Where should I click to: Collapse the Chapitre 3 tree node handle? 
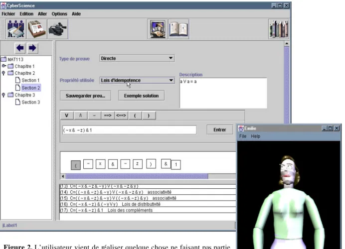(3, 95)
